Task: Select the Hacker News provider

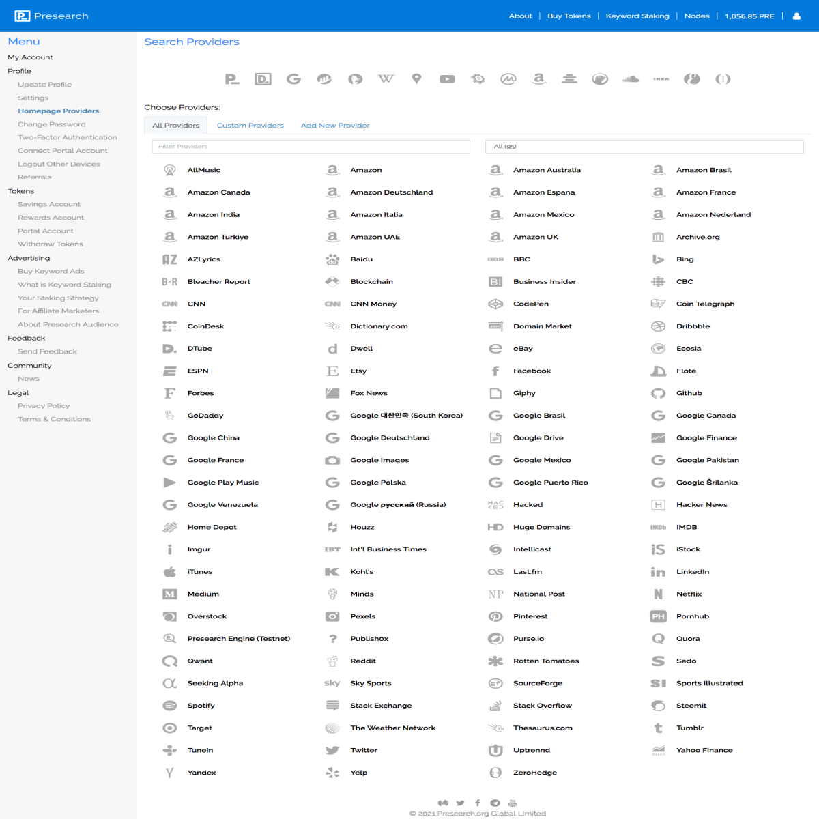Action: pyautogui.click(x=702, y=505)
